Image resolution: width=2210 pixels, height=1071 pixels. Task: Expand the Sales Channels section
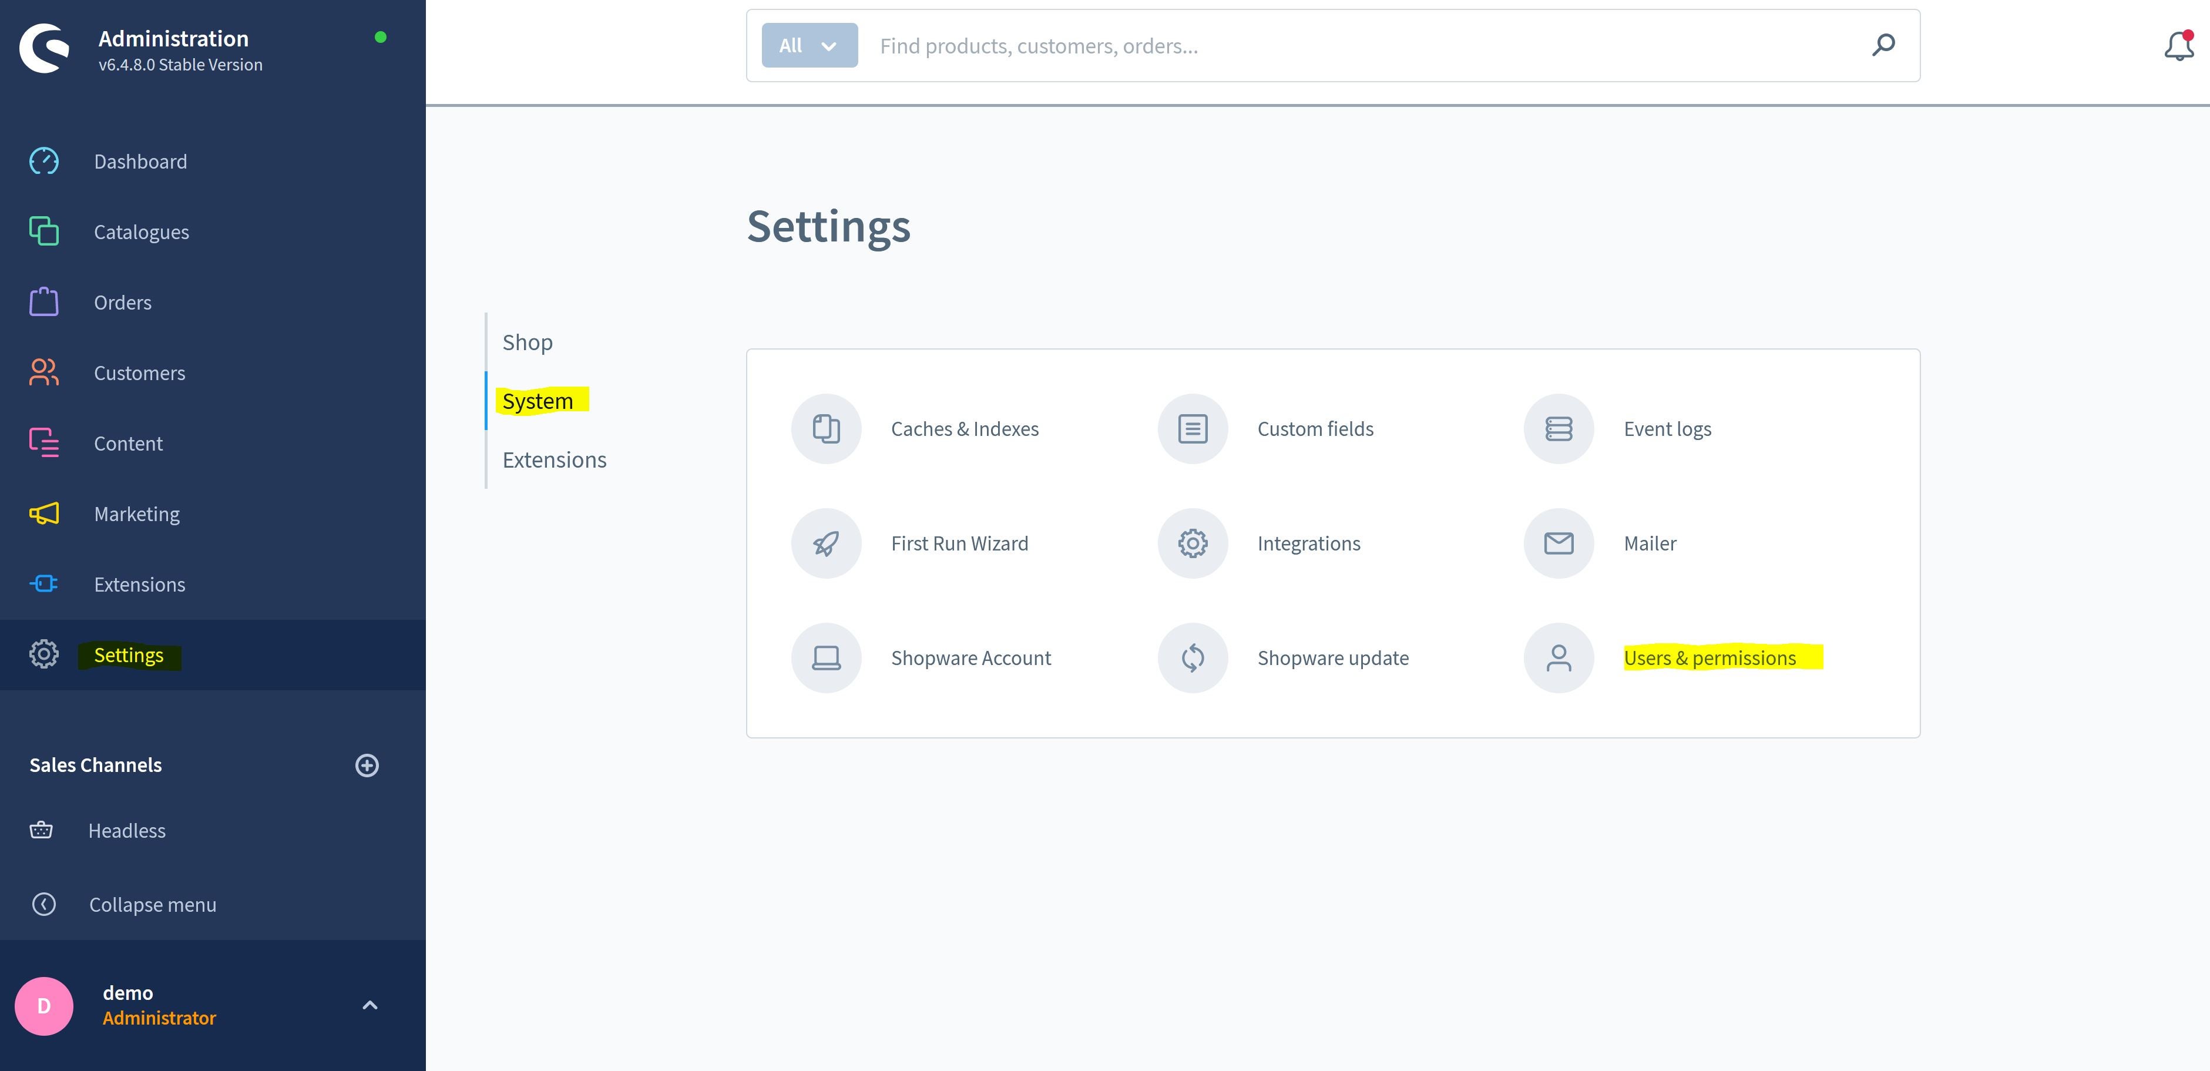[x=365, y=764]
